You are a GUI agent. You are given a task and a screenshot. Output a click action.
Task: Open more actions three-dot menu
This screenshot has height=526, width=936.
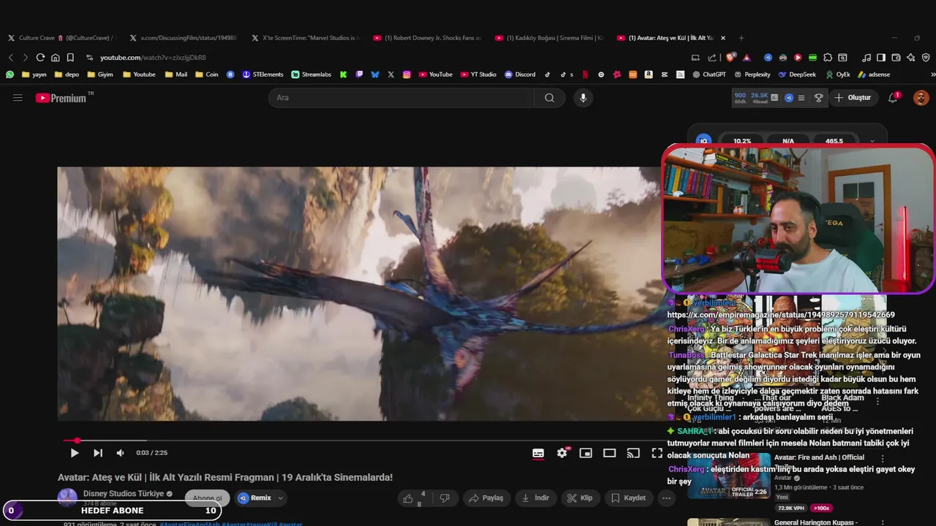click(x=666, y=498)
